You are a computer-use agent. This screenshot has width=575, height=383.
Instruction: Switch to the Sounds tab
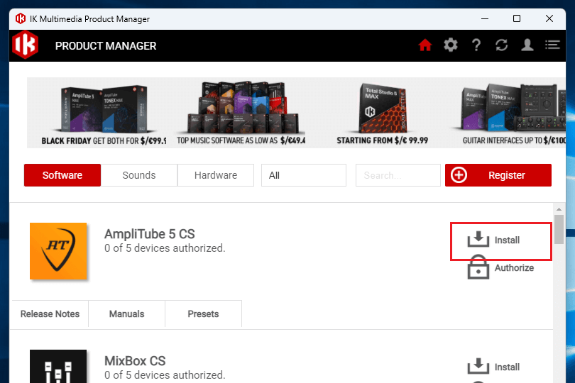[138, 175]
